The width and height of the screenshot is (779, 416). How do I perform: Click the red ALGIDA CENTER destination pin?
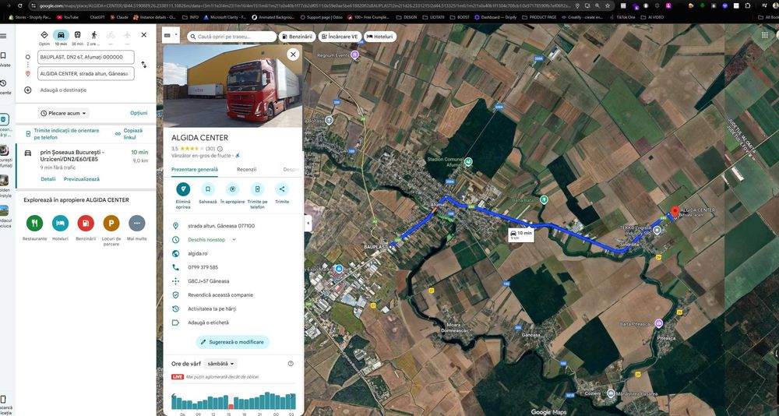(x=675, y=211)
